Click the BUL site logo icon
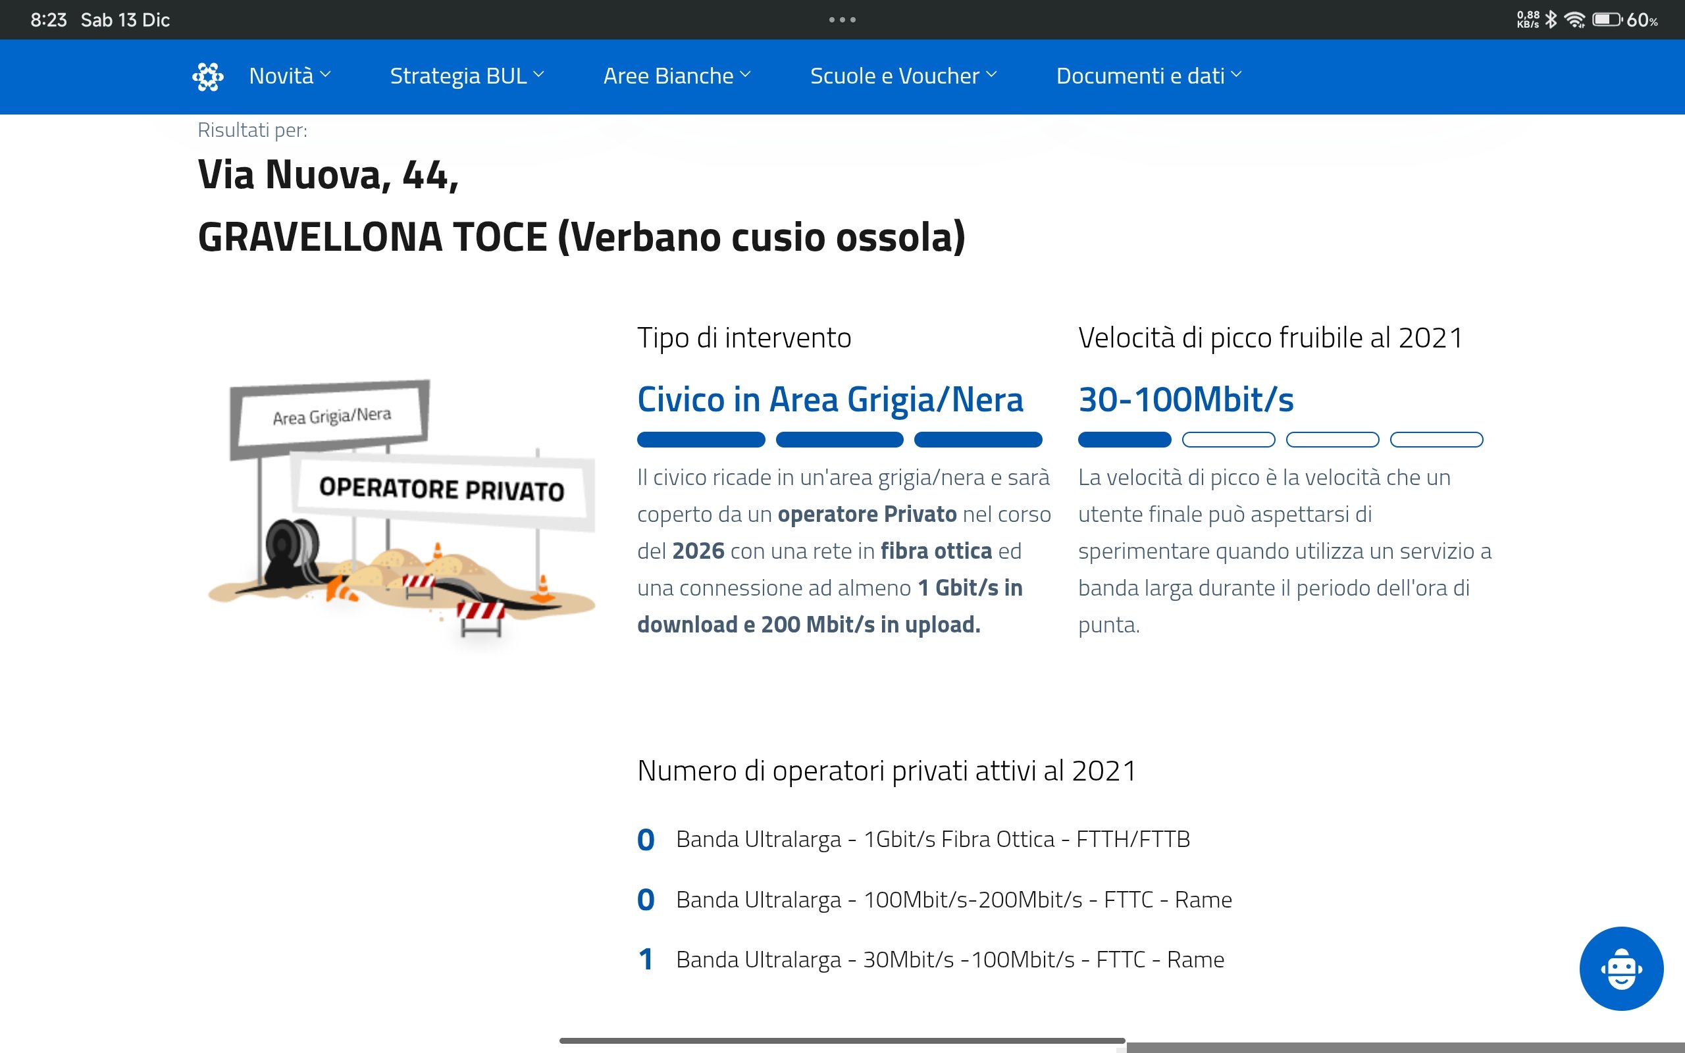 (207, 76)
